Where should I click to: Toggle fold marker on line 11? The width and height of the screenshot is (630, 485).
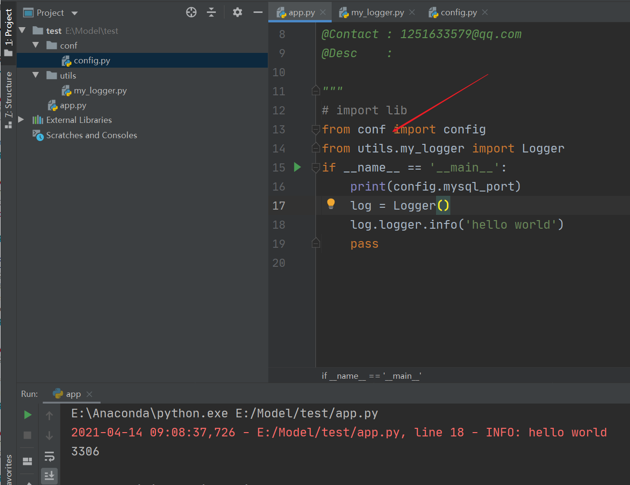315,91
